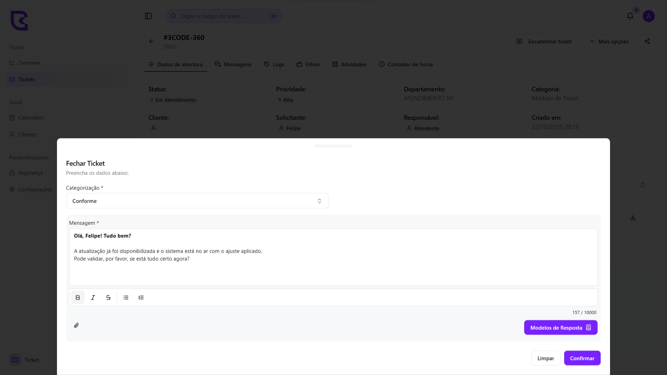Toggle bold formatting in message editor
The height and width of the screenshot is (375, 667).
[x=77, y=298]
